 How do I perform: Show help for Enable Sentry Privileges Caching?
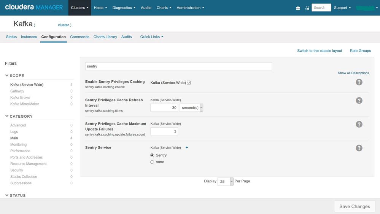[359, 82]
